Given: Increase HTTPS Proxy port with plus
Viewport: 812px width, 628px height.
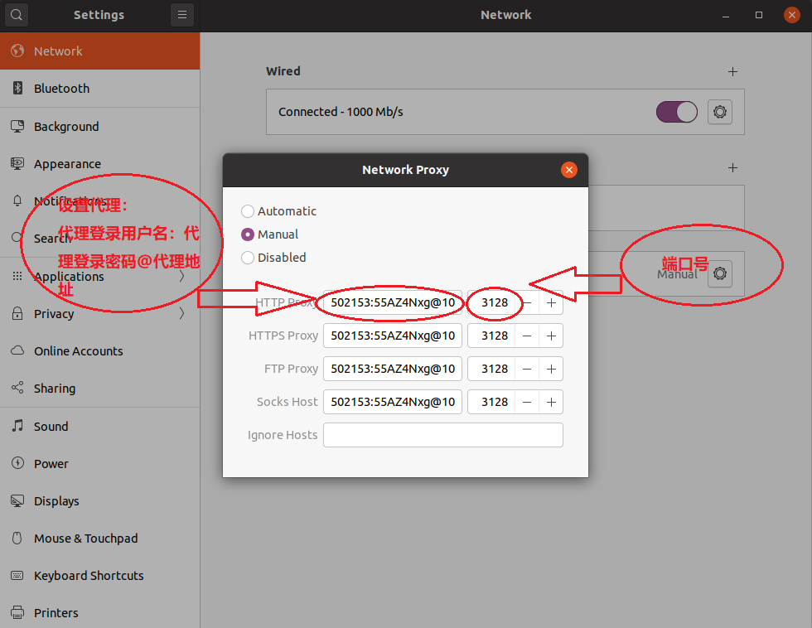Looking at the screenshot, I should click(551, 336).
